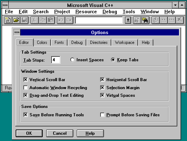187x141 pixels.
Task: Toggle the Vertical Scroll Bar checkbox
Action: click(x=25, y=80)
